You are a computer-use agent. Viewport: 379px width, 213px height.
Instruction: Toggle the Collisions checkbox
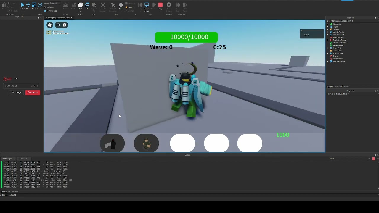pyautogui.click(x=45, y=7)
